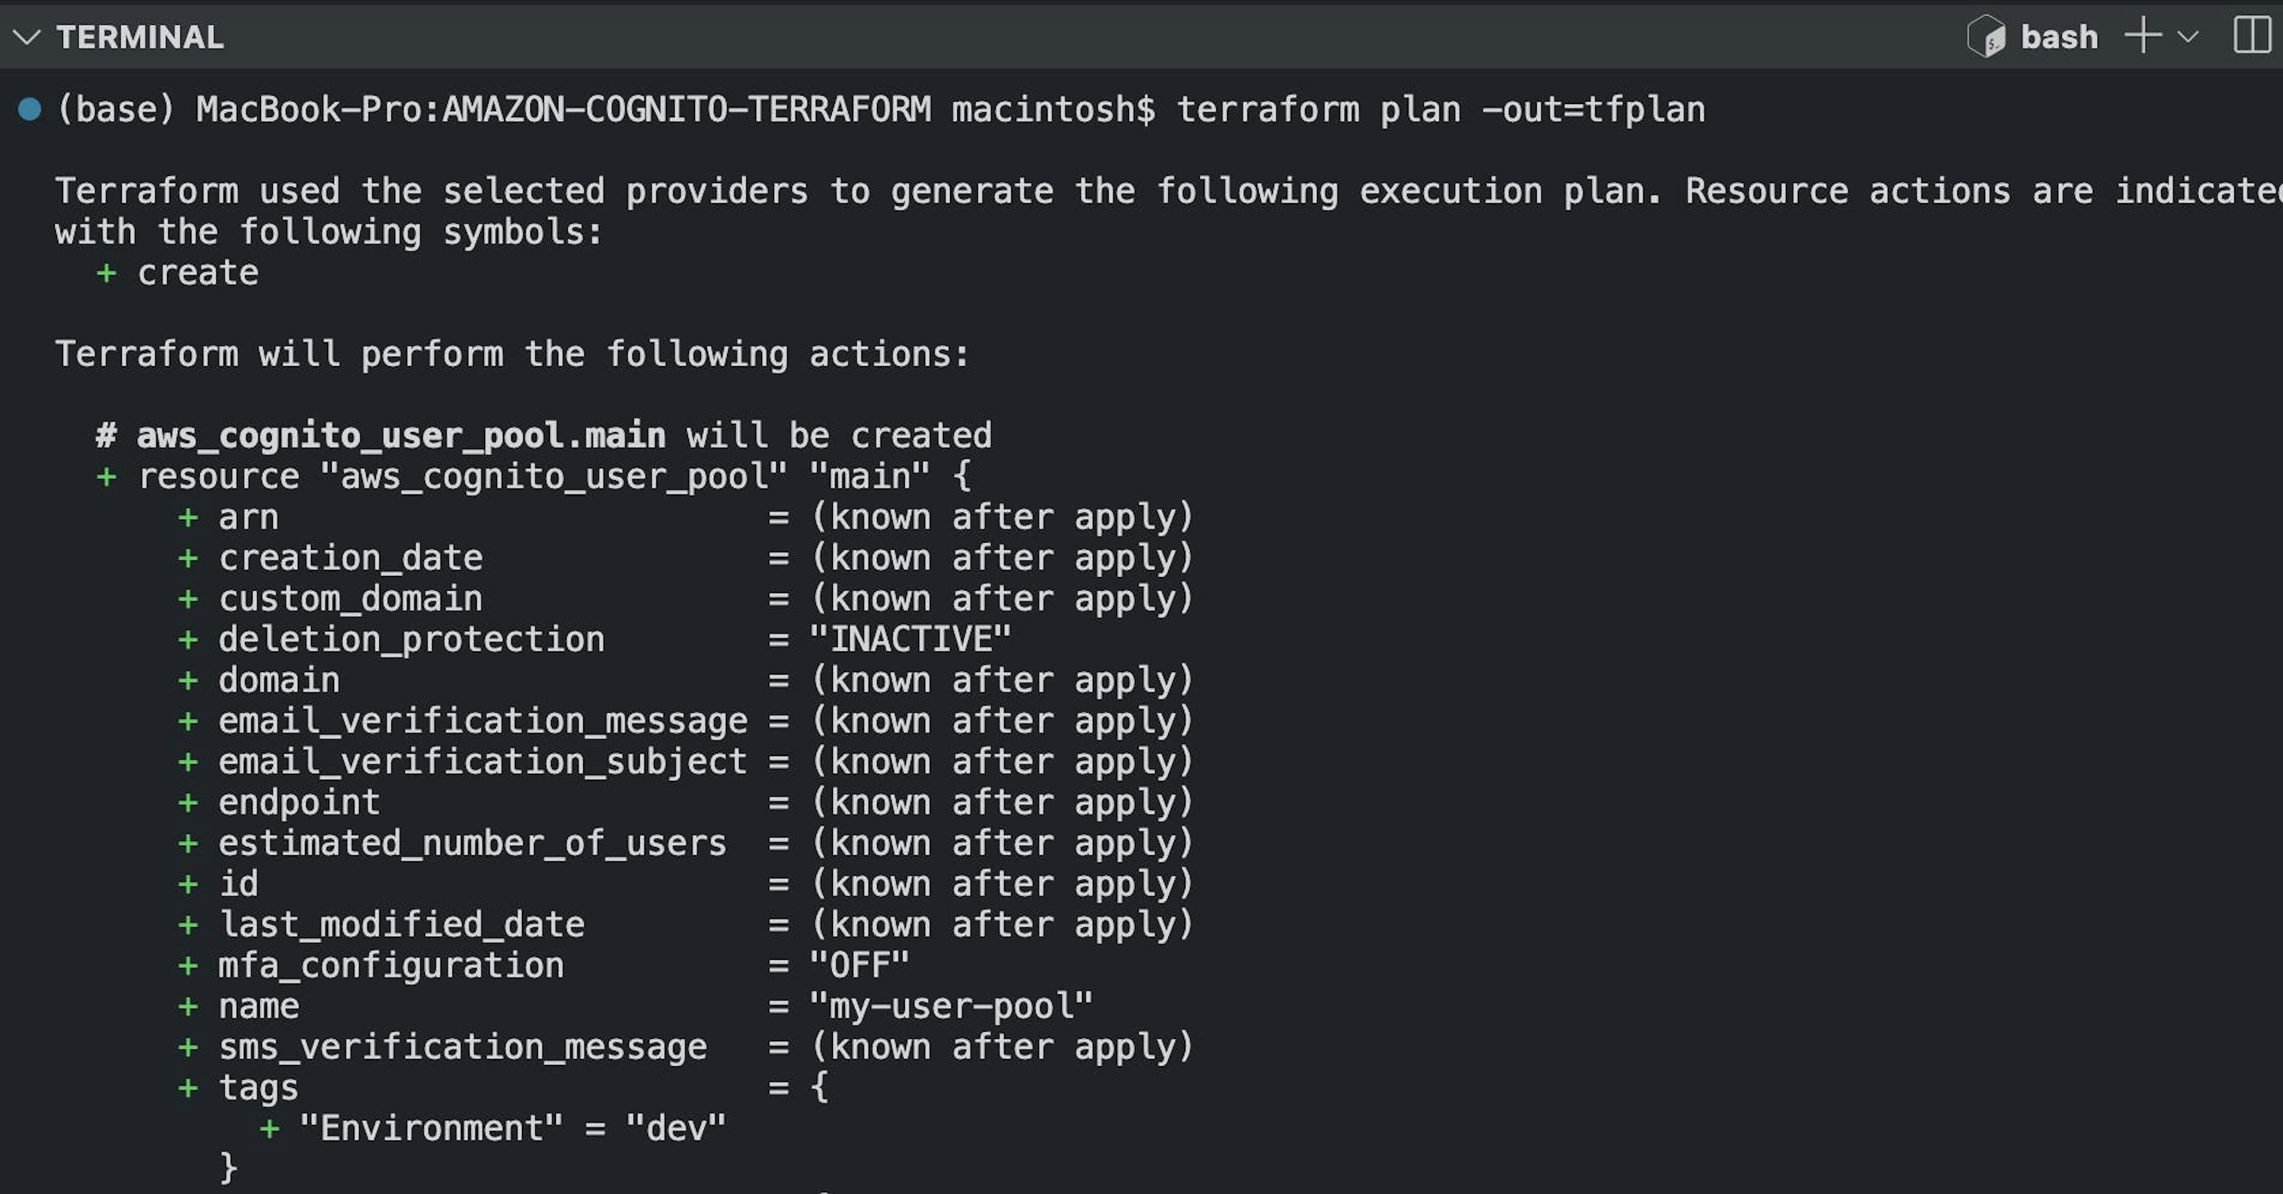
Task: Click the green plus before "Environment" tag
Action: [269, 1129]
